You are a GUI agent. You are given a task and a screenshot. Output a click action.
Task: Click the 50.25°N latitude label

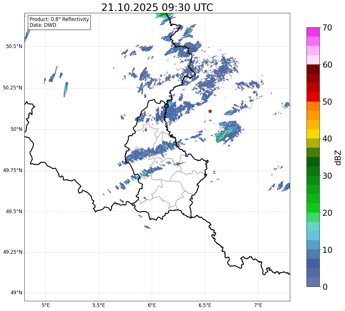click(x=13, y=88)
